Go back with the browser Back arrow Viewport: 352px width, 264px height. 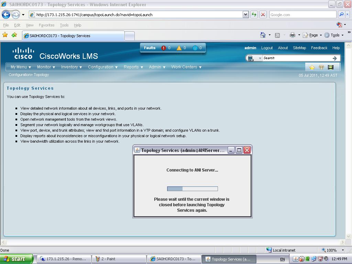(x=6, y=15)
